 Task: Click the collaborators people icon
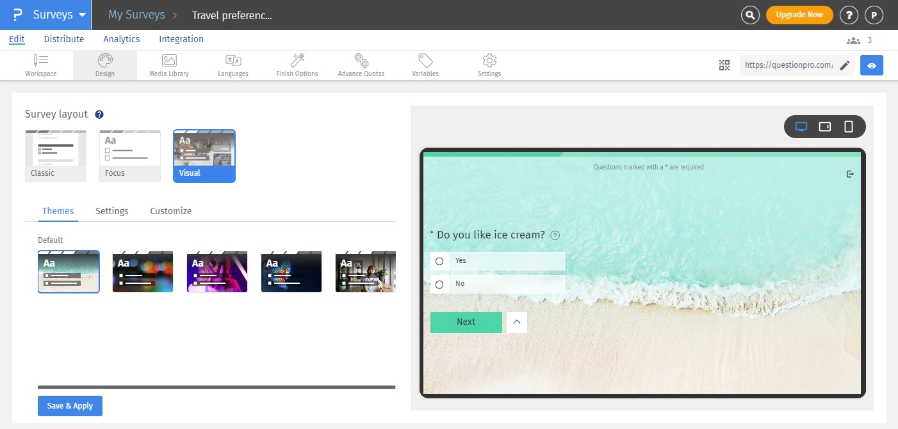point(853,40)
